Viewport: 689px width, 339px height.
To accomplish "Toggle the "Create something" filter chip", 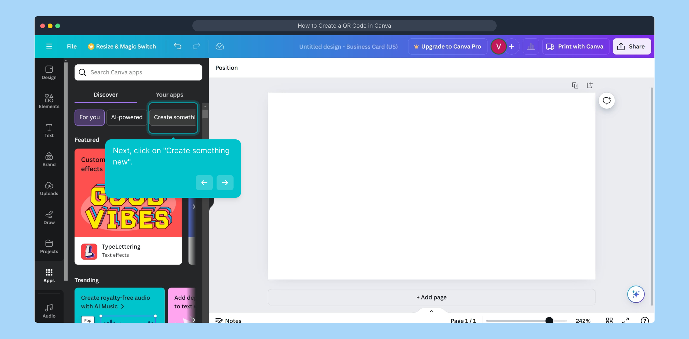I will tap(173, 117).
